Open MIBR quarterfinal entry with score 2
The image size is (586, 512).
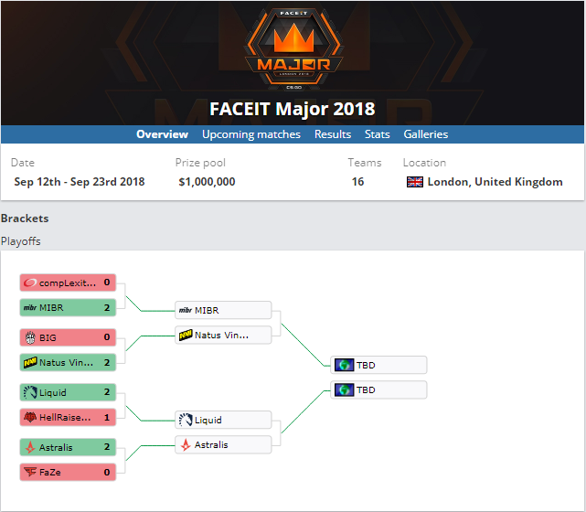pos(68,307)
